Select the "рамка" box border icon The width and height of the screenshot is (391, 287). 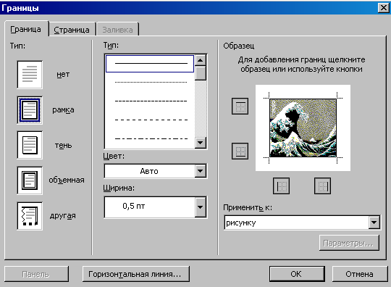[x=30, y=110]
